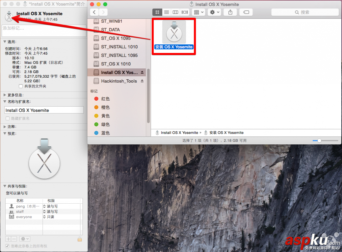Switch Finder to list view
The width and height of the screenshot is (342, 252).
pos(166,12)
